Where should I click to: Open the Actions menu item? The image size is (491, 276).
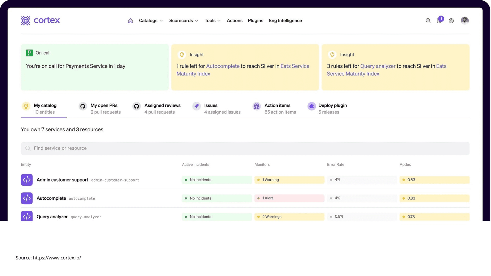pos(234,21)
